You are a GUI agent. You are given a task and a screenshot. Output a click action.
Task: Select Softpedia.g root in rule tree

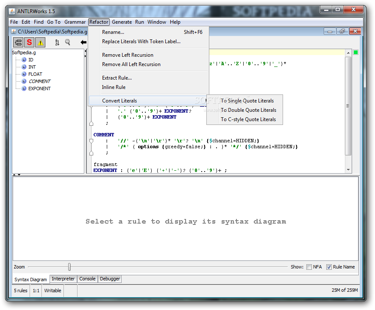[x=24, y=53]
